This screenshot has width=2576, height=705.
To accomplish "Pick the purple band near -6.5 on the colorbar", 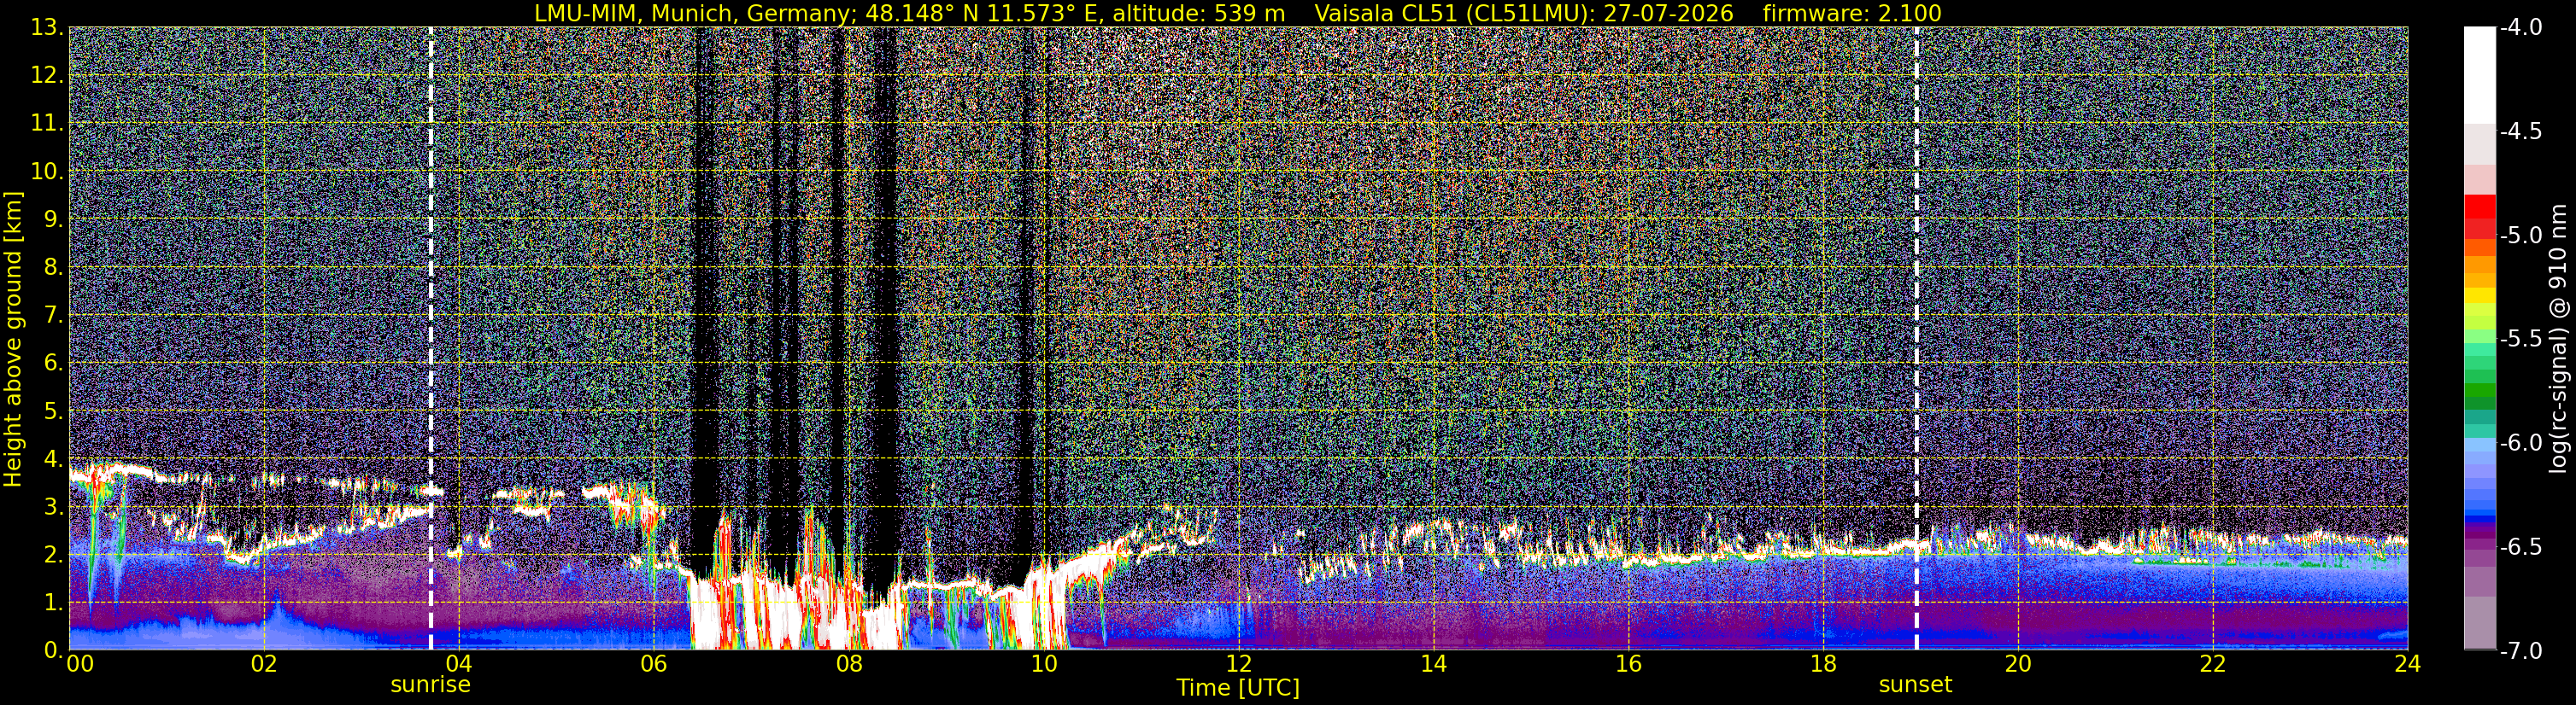I will tap(2480, 546).
